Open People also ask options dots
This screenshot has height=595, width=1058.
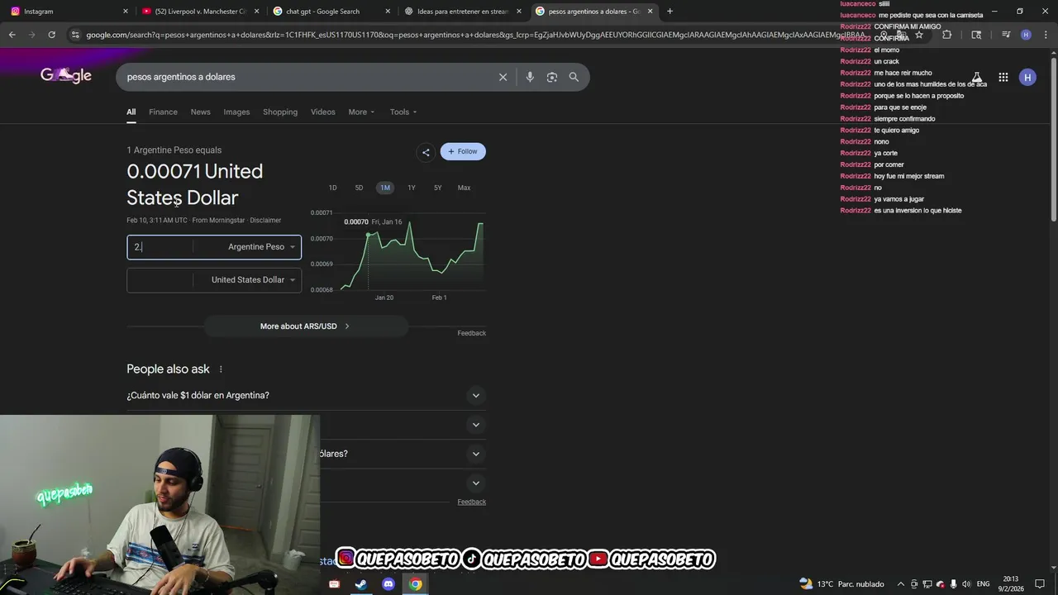[x=221, y=369]
